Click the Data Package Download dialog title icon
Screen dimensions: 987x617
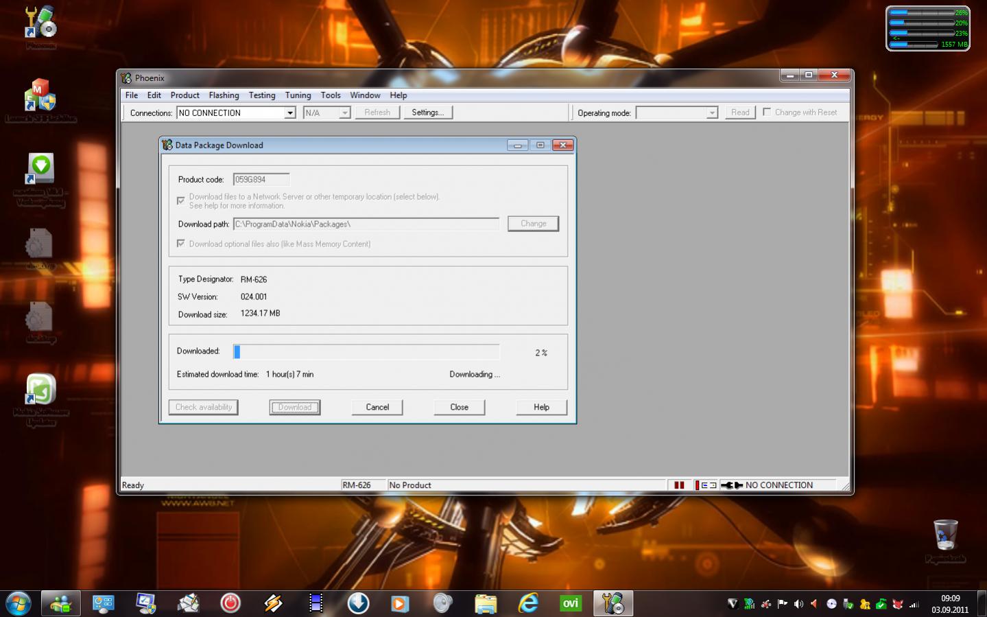[167, 145]
